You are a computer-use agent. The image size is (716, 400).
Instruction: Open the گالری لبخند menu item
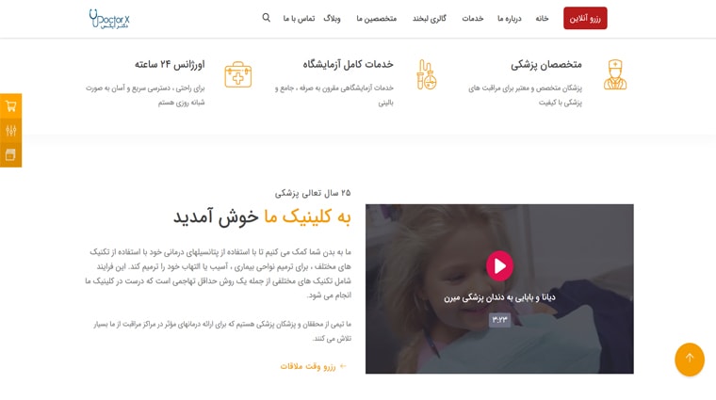430,18
